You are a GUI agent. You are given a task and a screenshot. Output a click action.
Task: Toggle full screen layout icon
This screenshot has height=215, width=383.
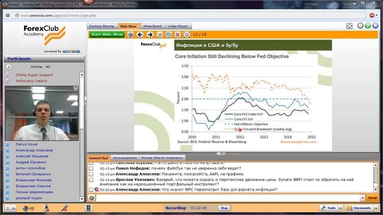[x=349, y=26]
